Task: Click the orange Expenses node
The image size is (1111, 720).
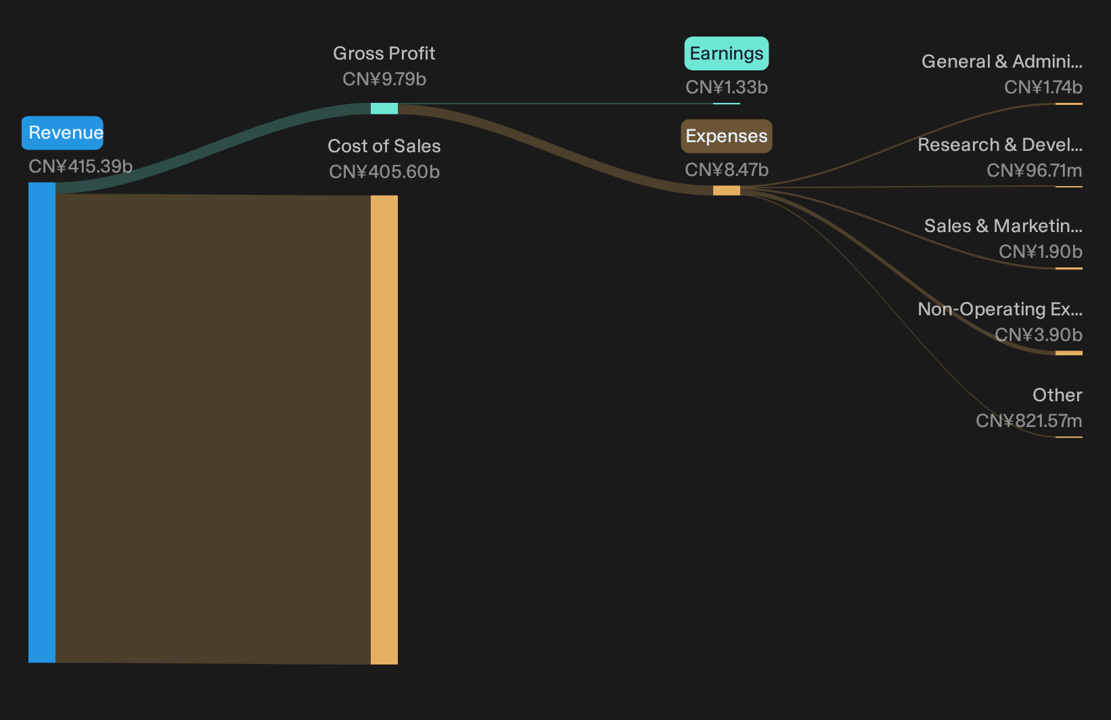Action: 727,190
